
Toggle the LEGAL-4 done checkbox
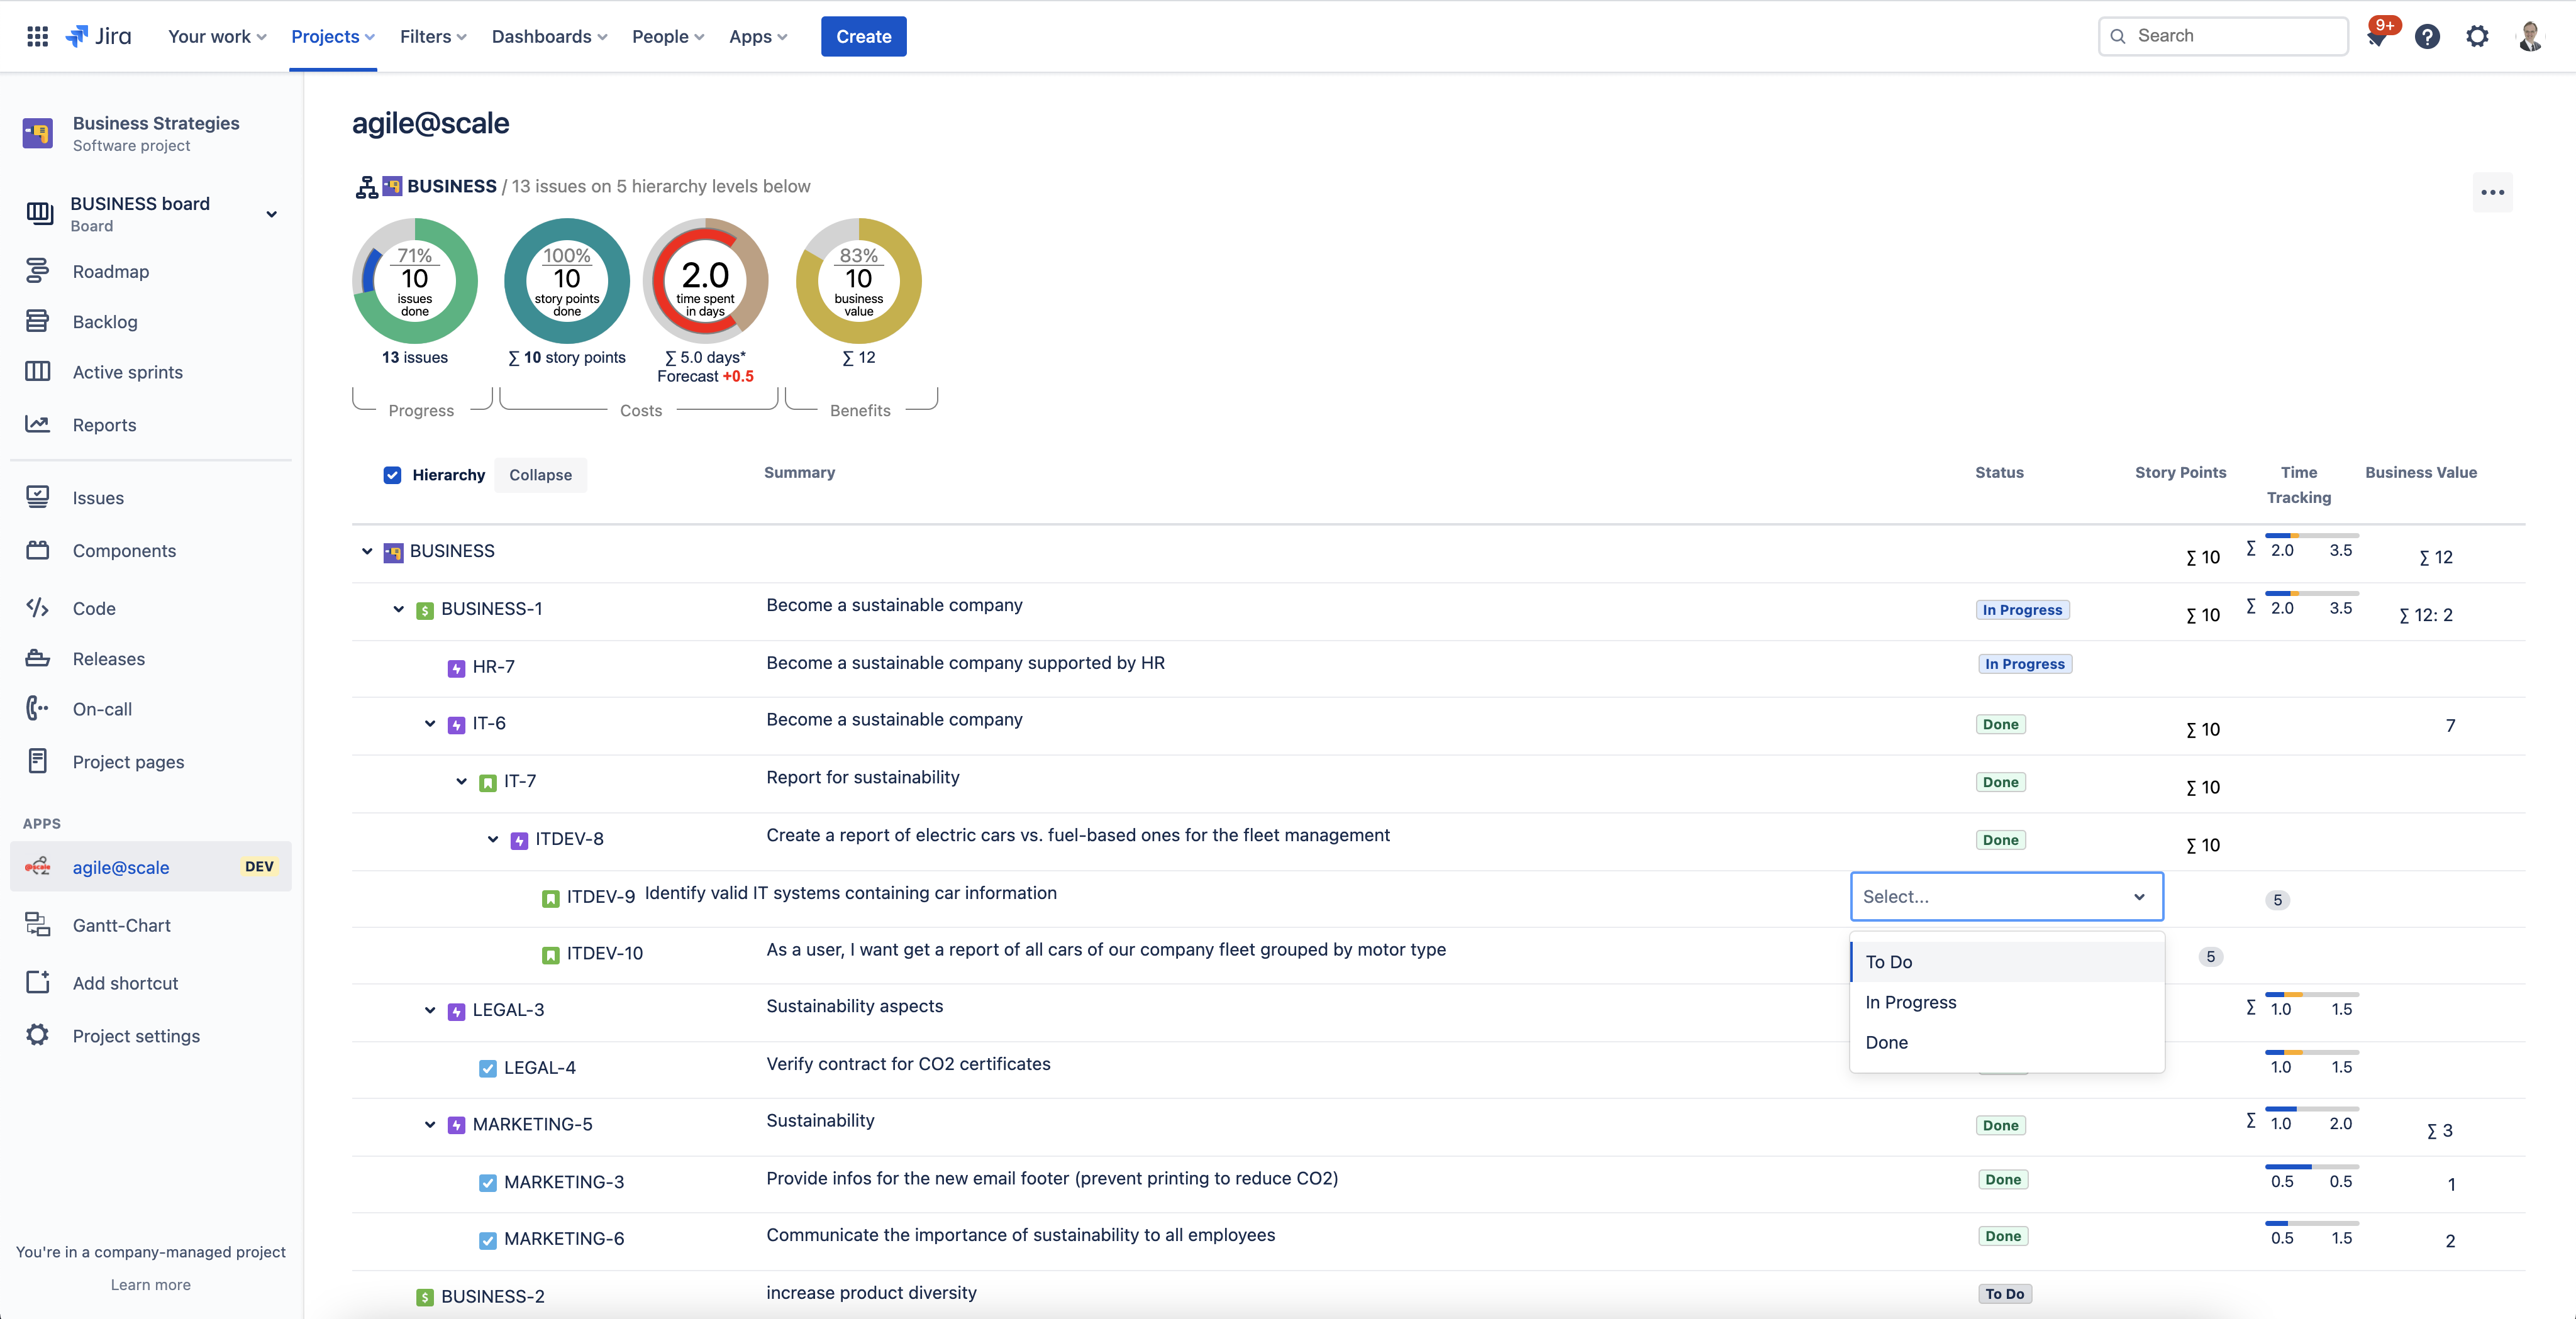click(487, 1067)
